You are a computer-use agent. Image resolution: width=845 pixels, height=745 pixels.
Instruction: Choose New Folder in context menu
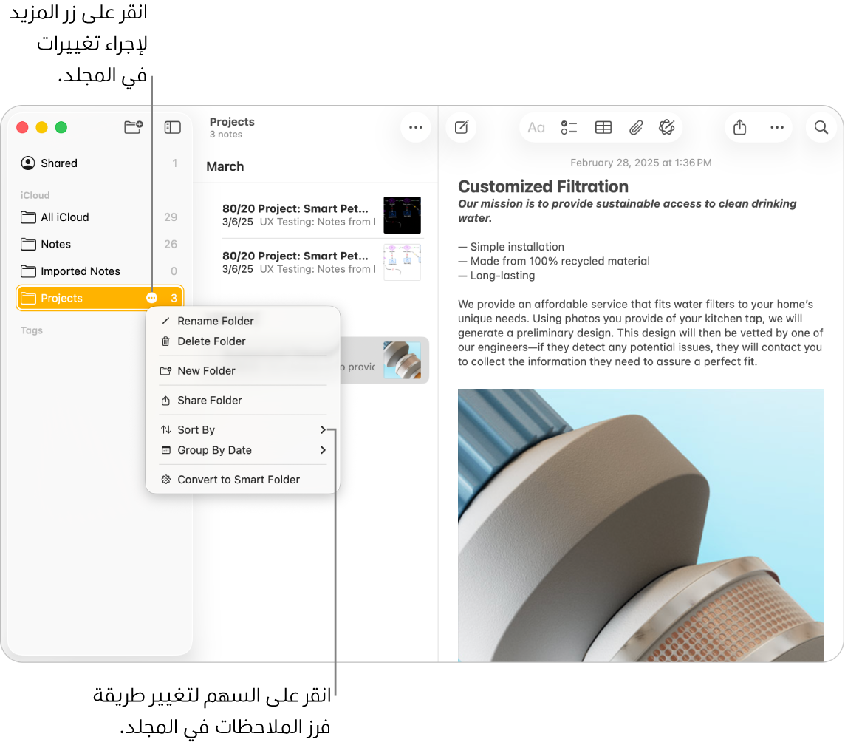click(x=242, y=371)
